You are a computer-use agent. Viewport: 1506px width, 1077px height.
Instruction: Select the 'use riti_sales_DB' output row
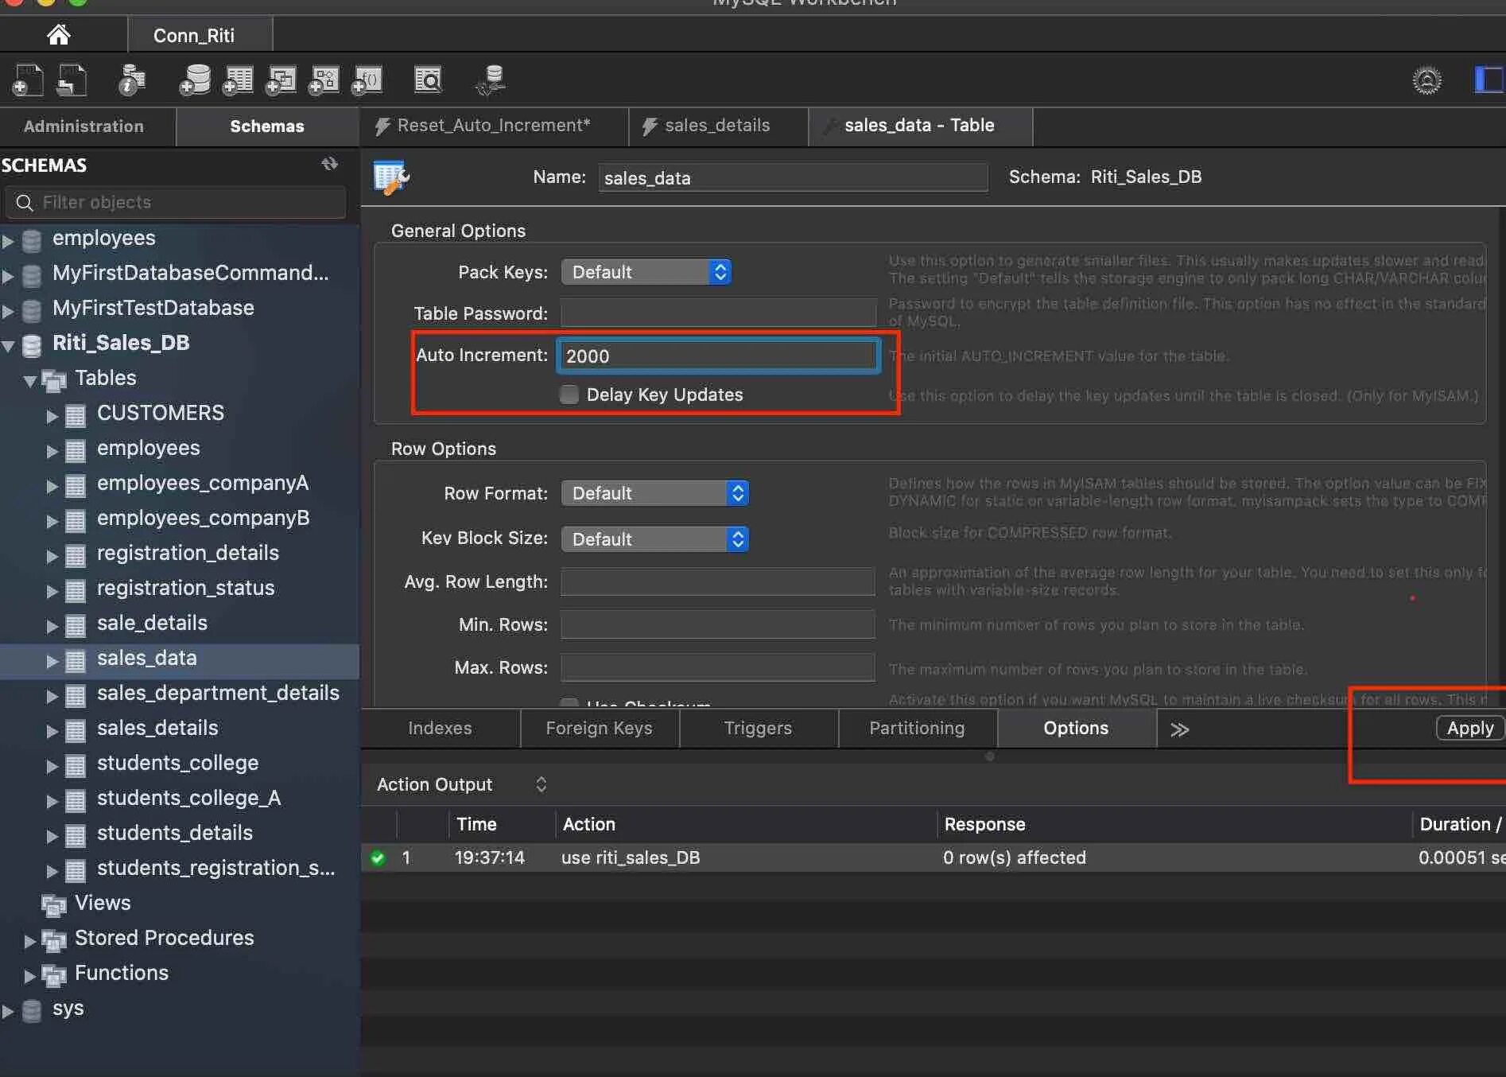click(933, 857)
